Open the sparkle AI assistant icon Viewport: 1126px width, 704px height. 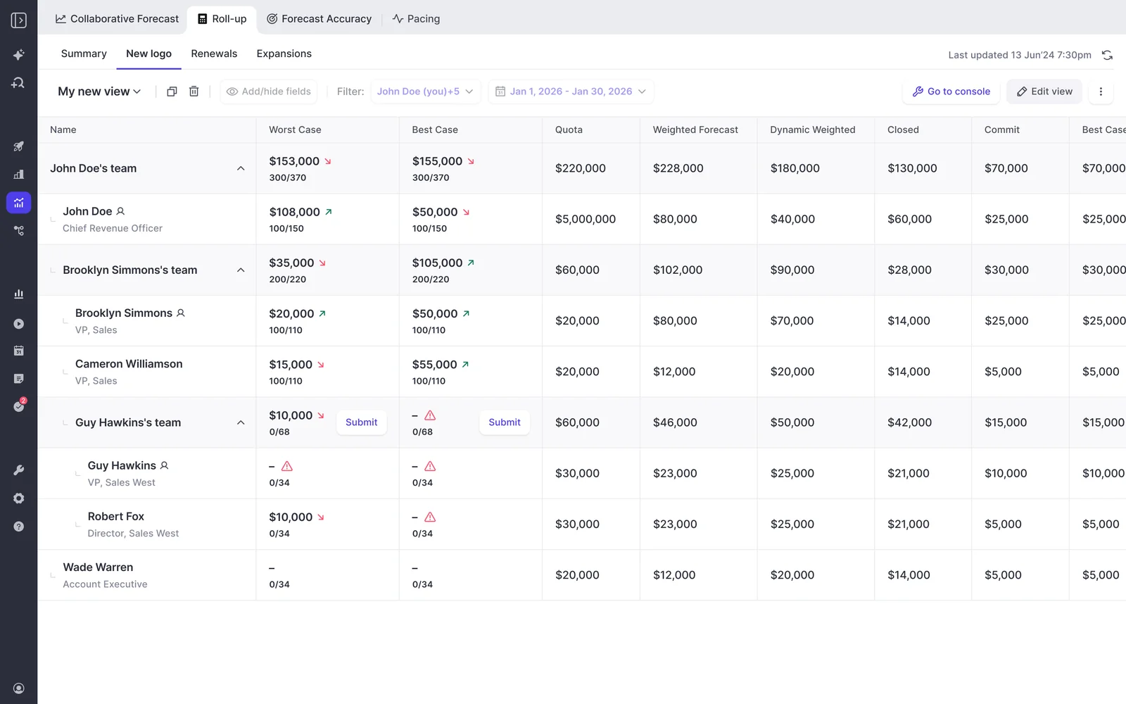point(19,55)
